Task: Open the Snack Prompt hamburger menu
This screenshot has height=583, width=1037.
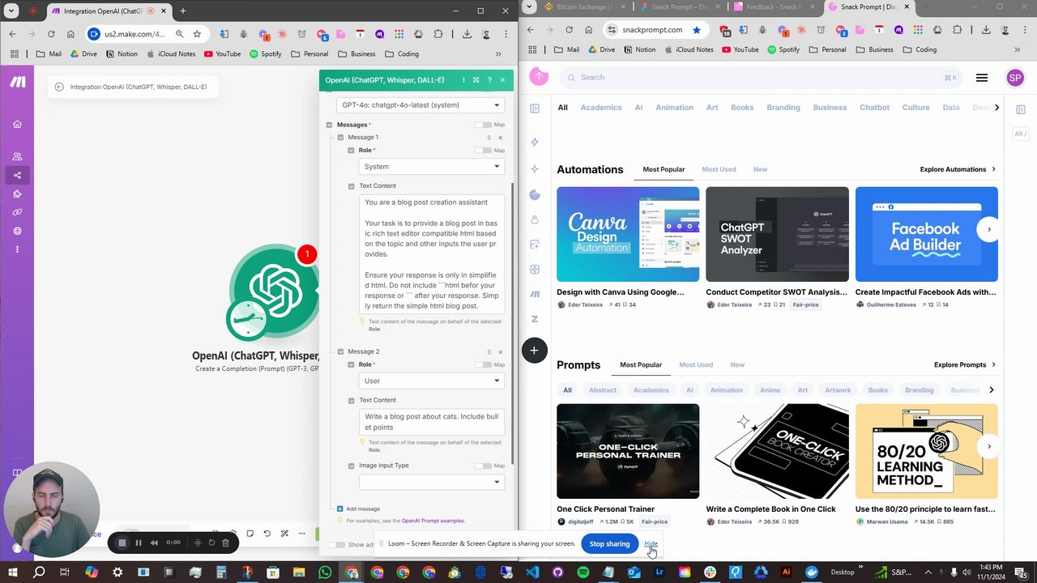Action: pos(982,78)
